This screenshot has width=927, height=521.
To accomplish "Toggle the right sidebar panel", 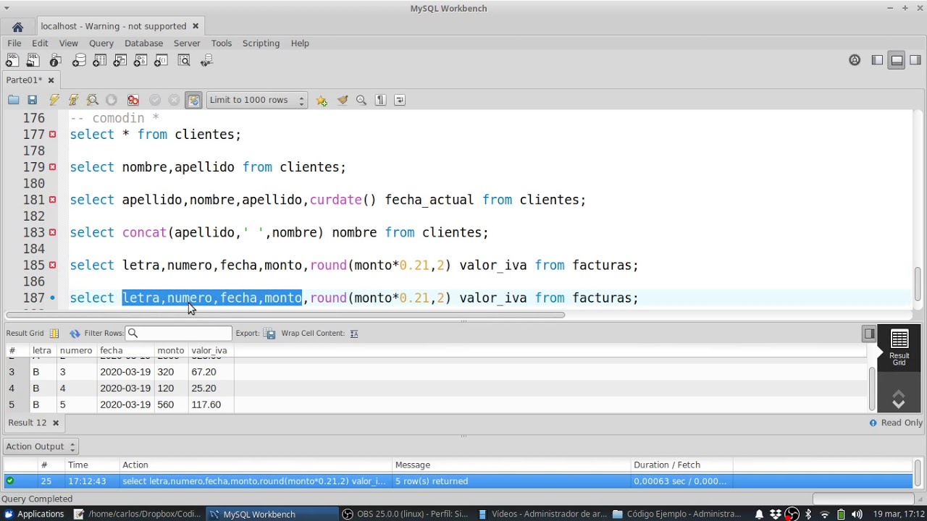I will click(915, 61).
